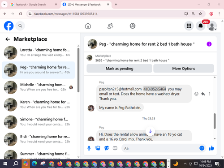Click the listing thumbnail beside Marketplace label
This screenshot has width=224, height=168.
pos(90,58)
